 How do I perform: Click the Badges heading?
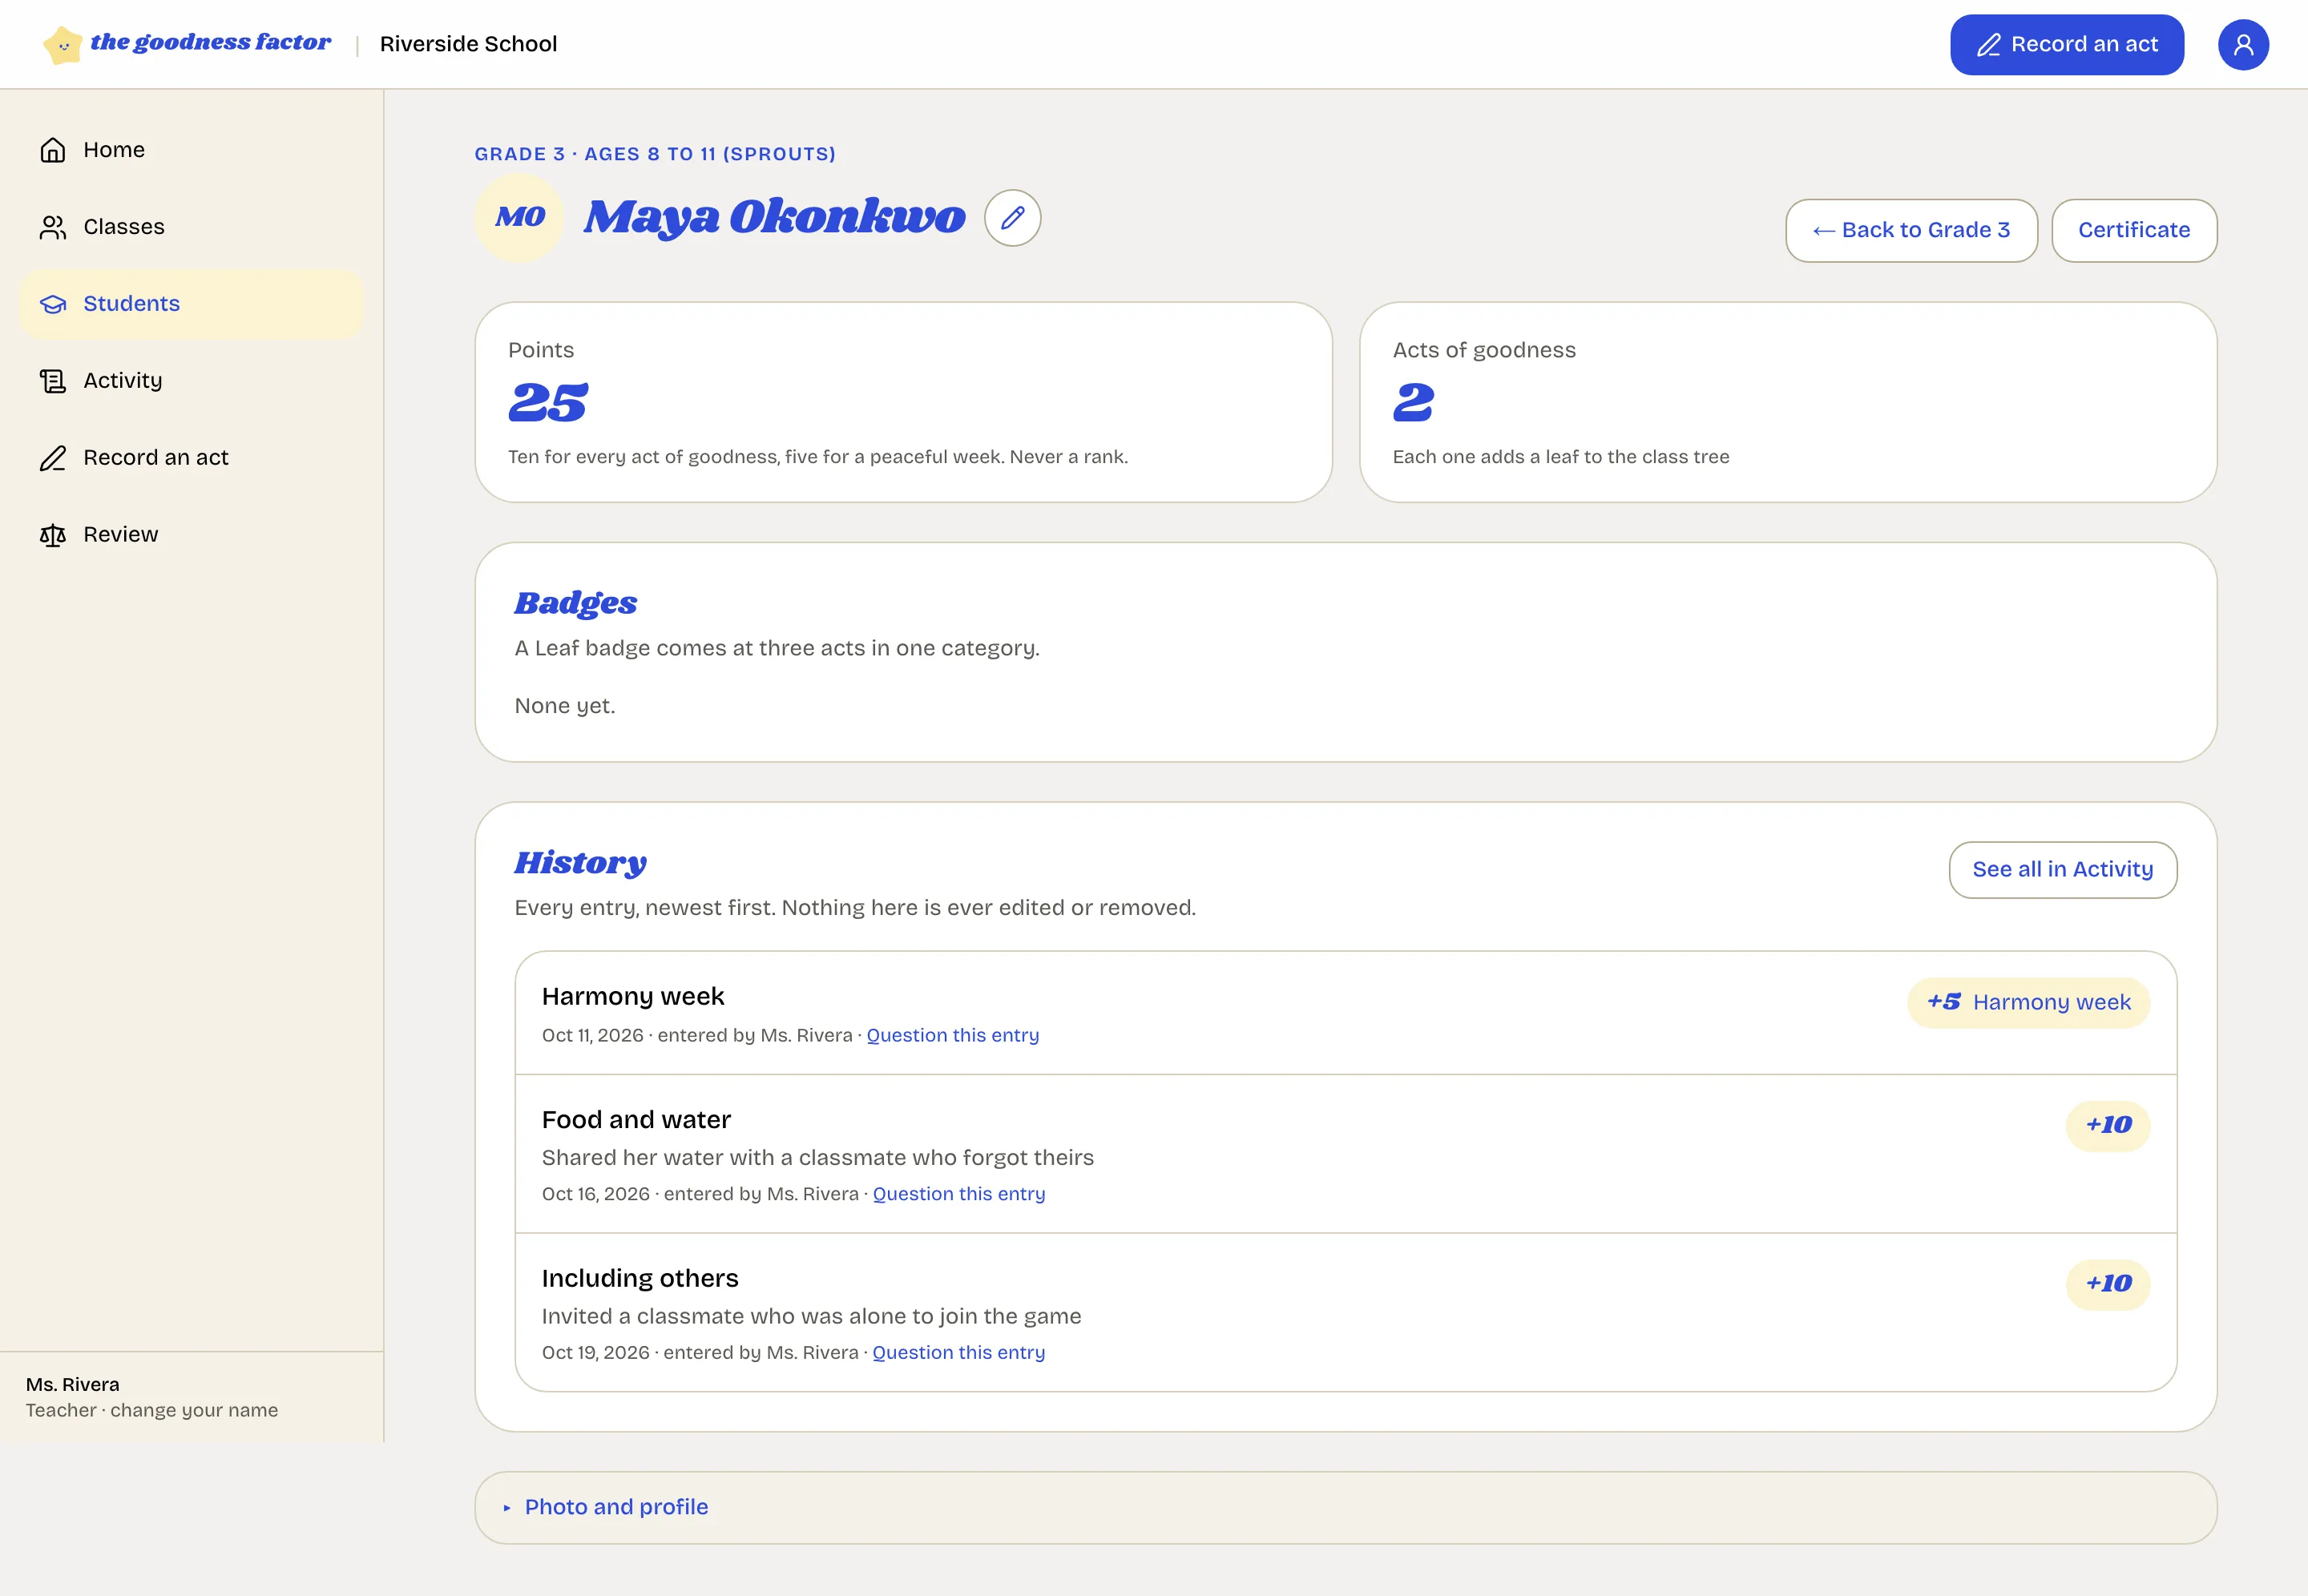point(575,604)
